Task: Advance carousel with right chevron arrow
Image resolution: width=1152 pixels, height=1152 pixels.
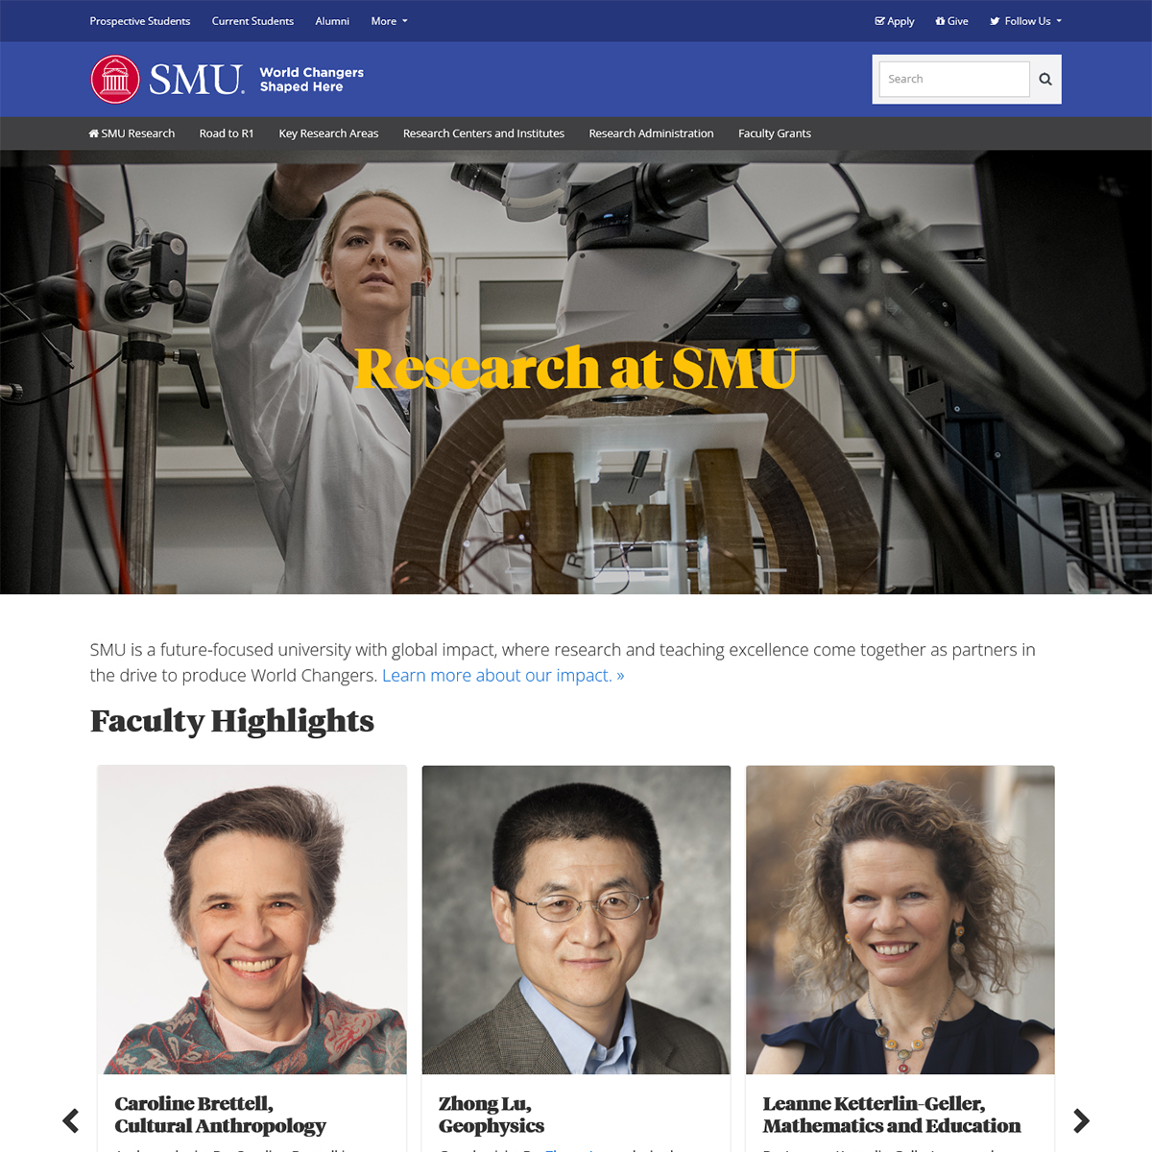Action: (x=1081, y=1120)
